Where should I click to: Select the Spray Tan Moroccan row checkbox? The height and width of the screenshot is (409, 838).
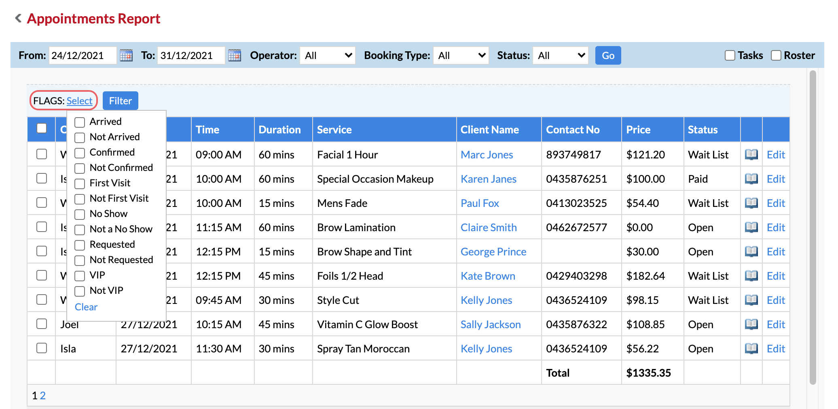coord(41,348)
